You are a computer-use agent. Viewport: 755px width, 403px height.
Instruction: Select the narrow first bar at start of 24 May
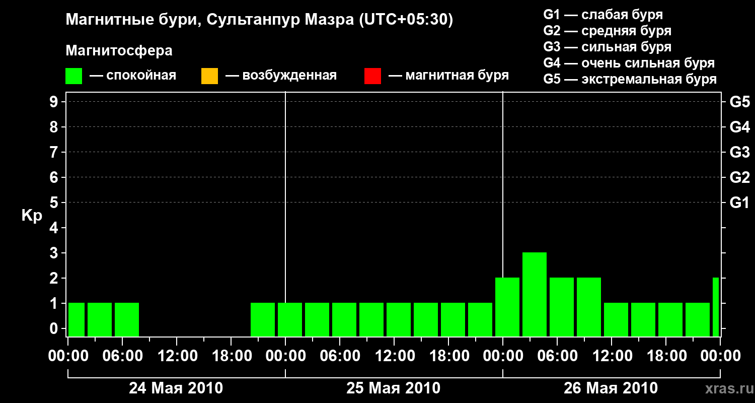[77, 319]
